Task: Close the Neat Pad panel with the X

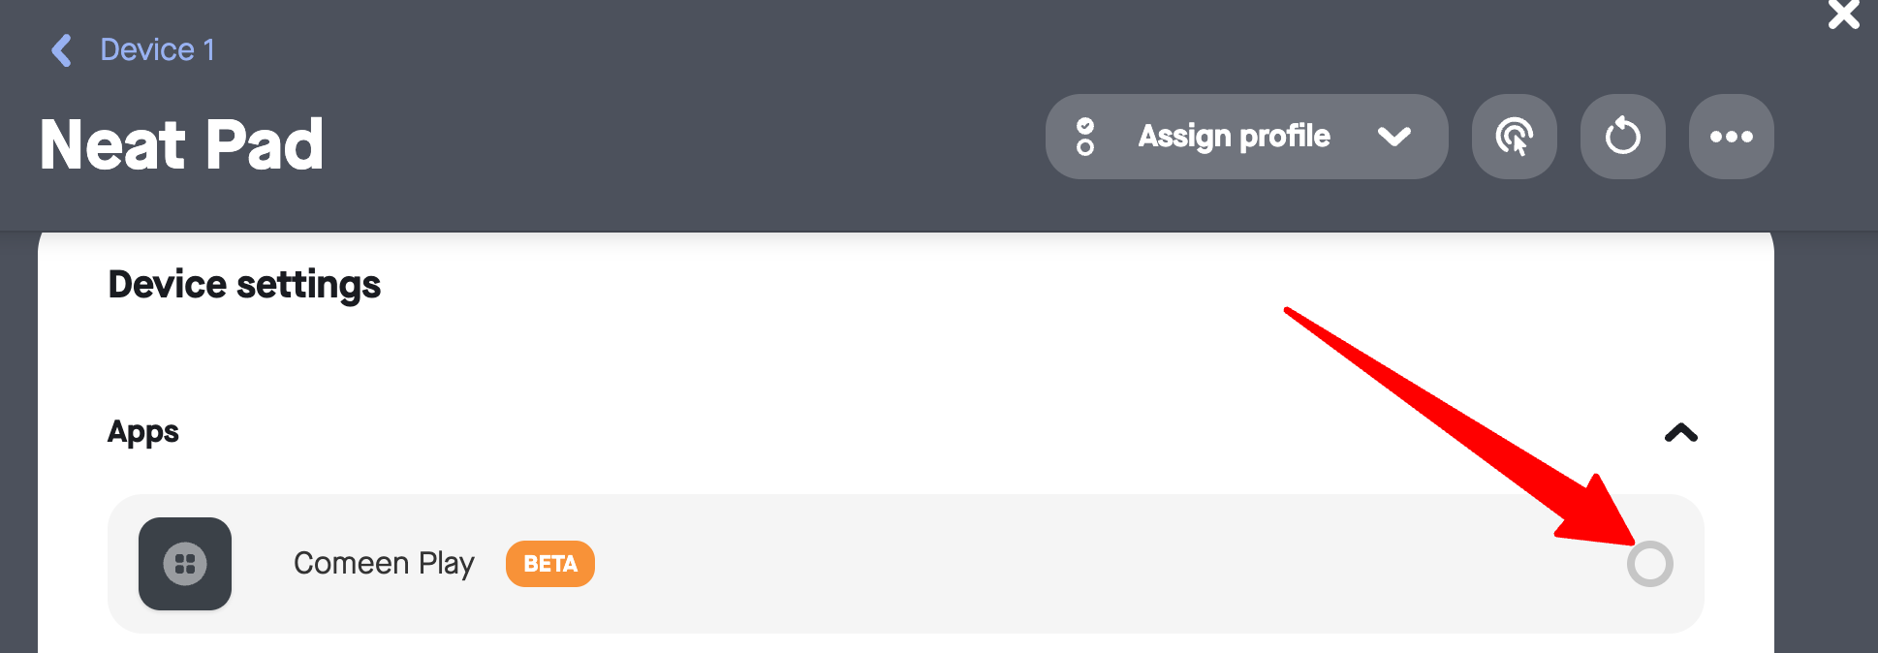Action: (1844, 15)
